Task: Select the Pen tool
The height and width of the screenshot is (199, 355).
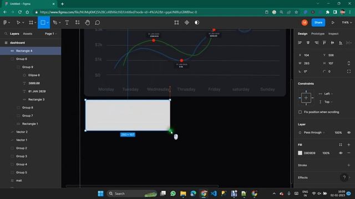Action: click(55, 23)
